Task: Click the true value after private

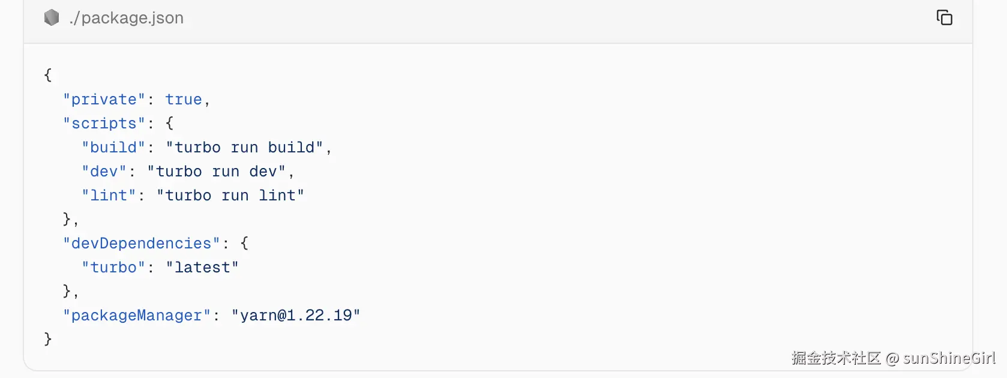Action: 184,100
